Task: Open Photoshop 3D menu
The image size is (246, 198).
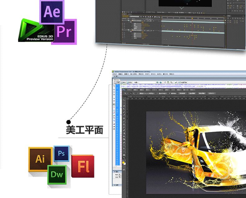Action: (173, 90)
